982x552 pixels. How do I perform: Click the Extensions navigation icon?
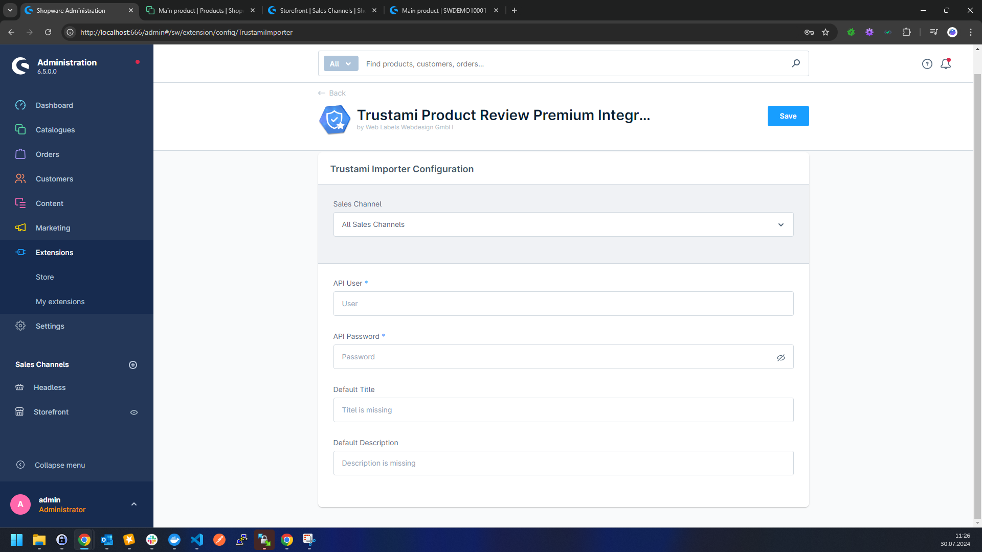pyautogui.click(x=20, y=252)
